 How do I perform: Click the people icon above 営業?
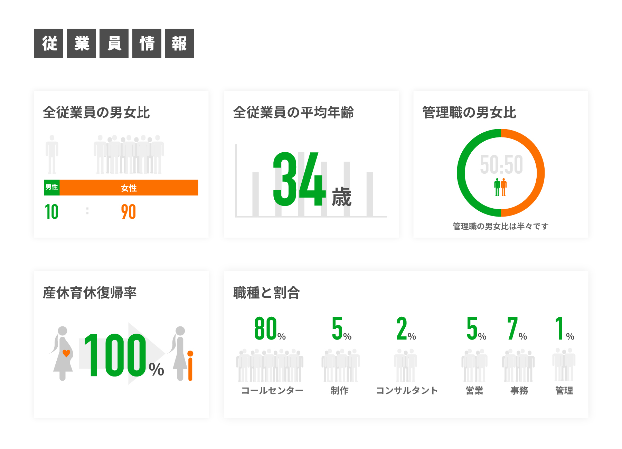point(474,365)
